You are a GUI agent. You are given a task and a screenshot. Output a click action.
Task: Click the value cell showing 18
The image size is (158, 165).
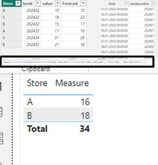point(51,17)
